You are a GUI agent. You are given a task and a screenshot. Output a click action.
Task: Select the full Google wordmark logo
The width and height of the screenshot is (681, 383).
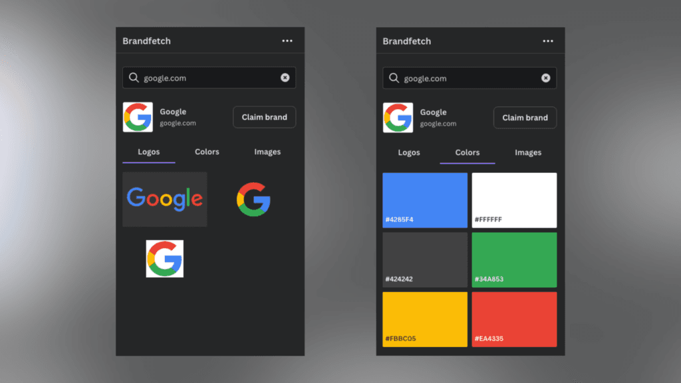point(165,199)
